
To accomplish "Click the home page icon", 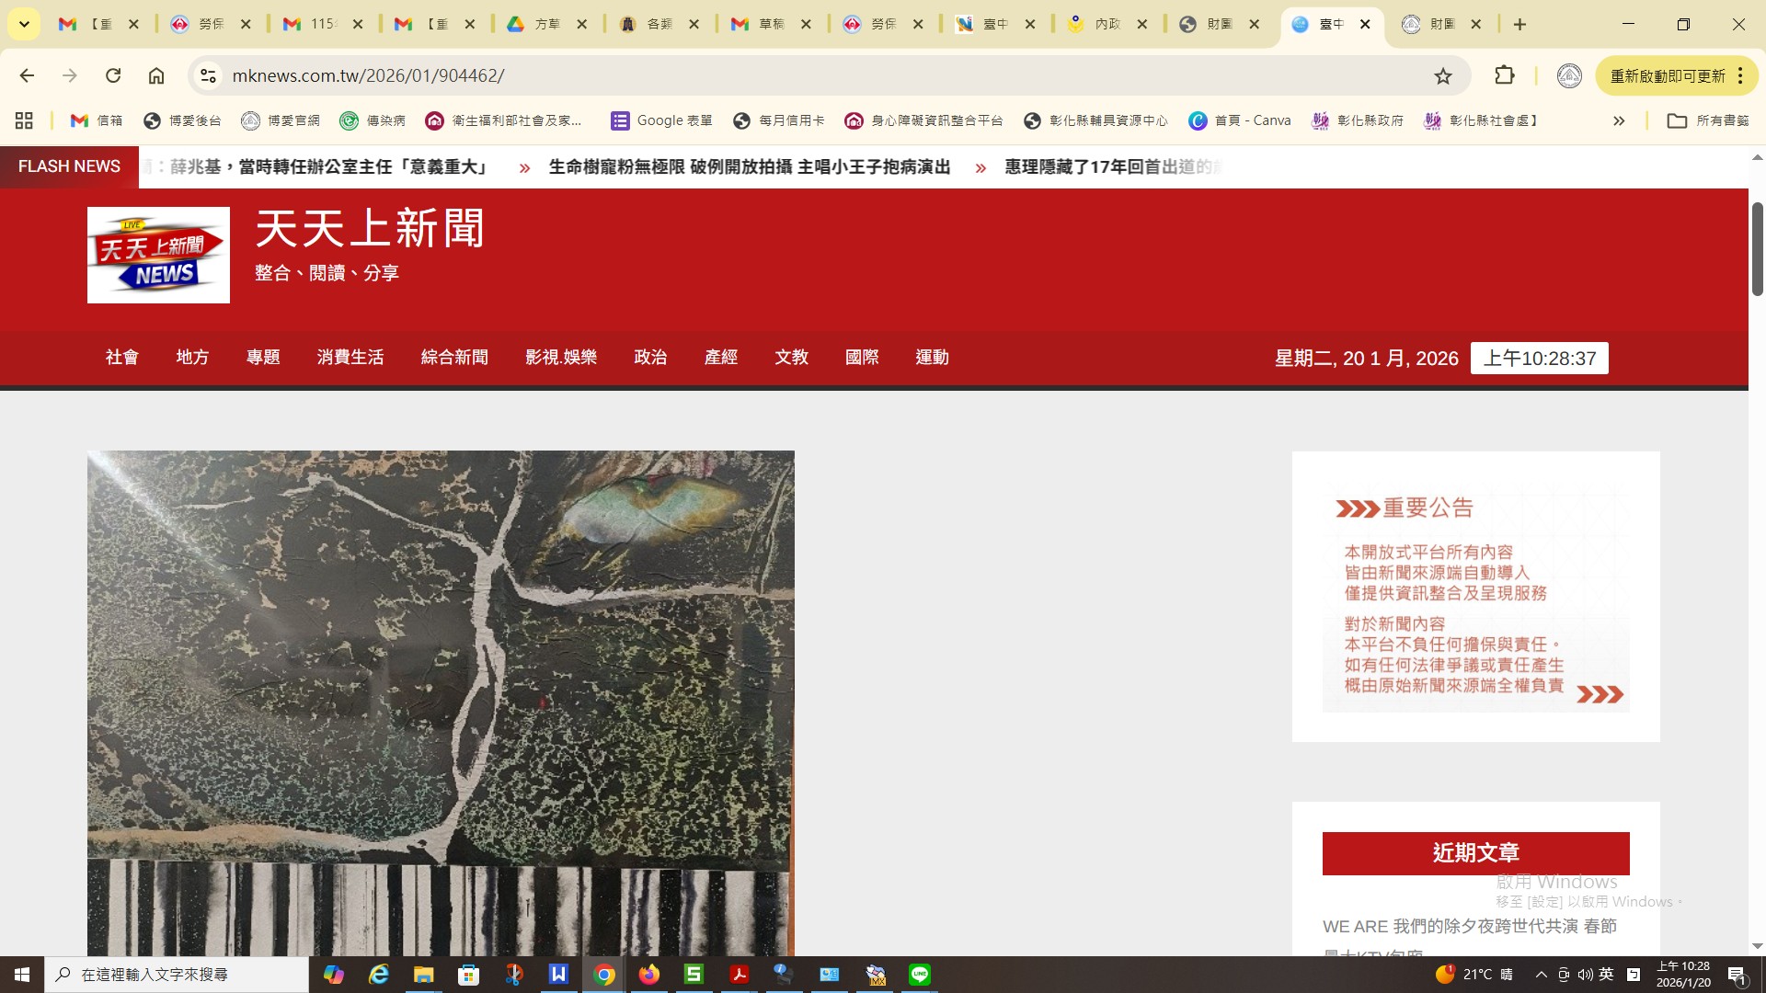I will 156,75.
